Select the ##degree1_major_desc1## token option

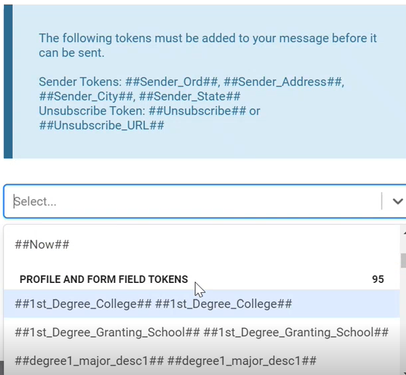165,360
